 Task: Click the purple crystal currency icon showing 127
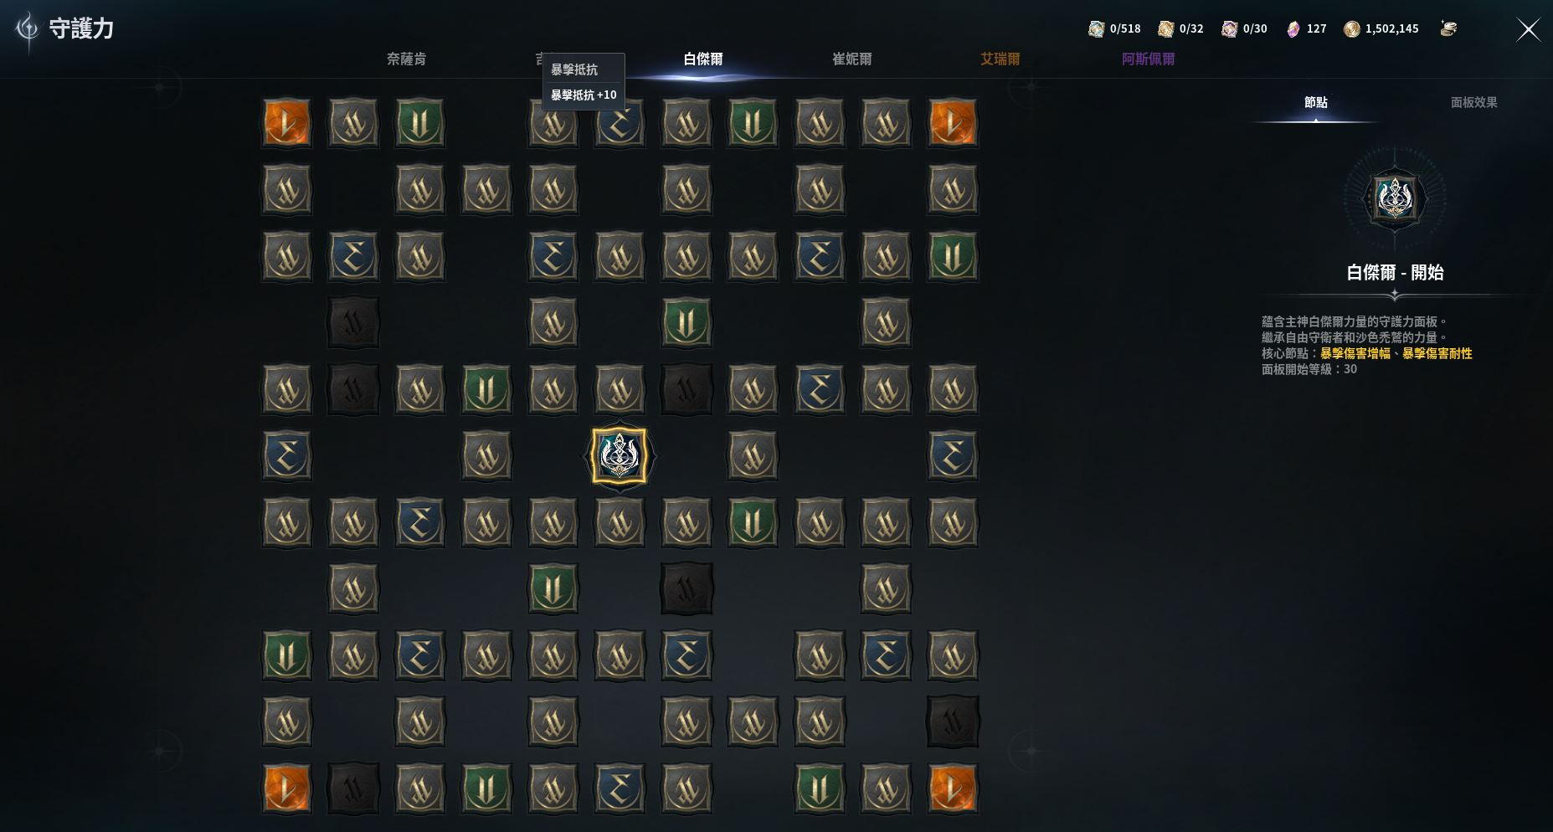click(1293, 28)
